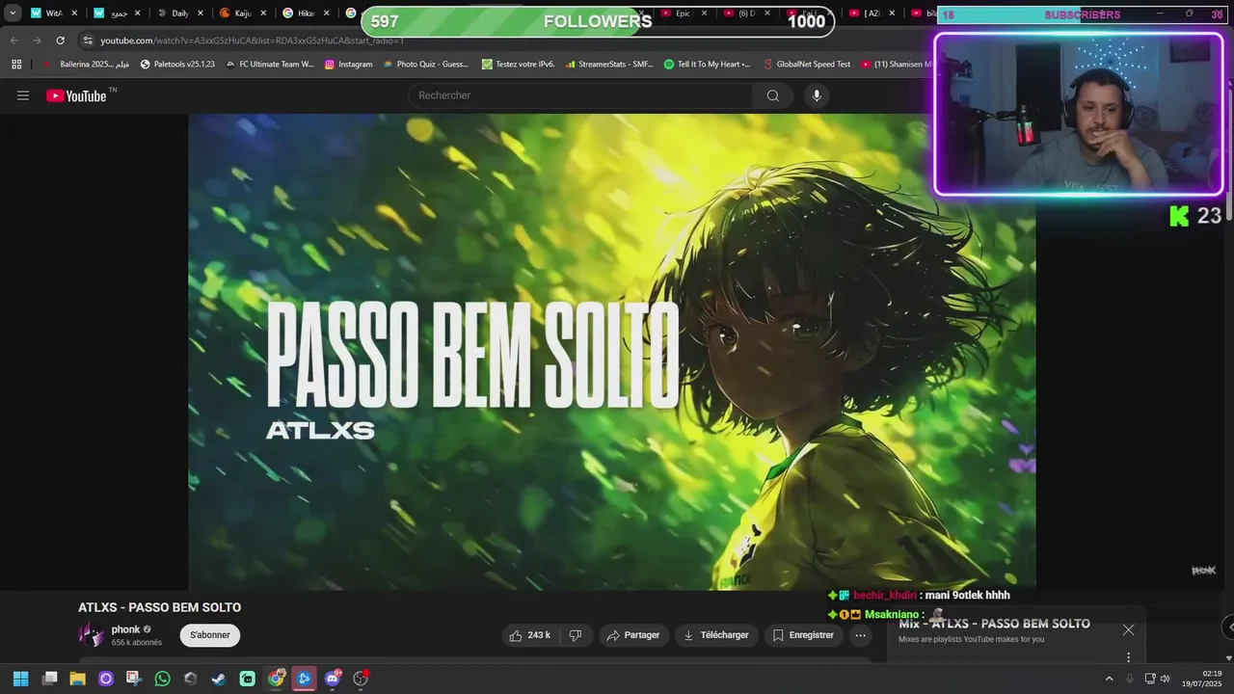Reload the page in Chrome
The image size is (1234, 694).
pyautogui.click(x=60, y=40)
